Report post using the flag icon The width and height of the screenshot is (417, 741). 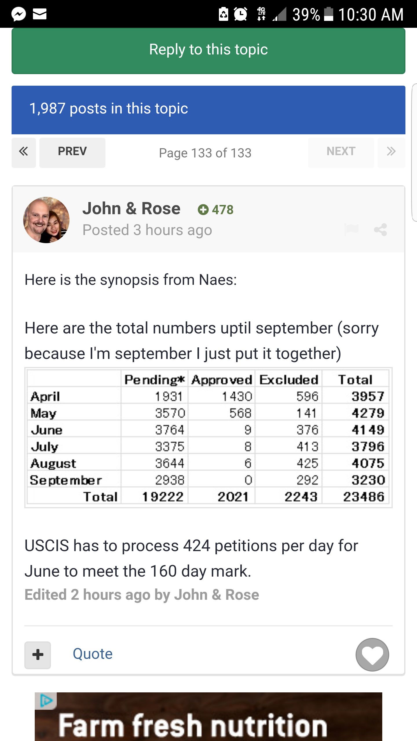352,230
